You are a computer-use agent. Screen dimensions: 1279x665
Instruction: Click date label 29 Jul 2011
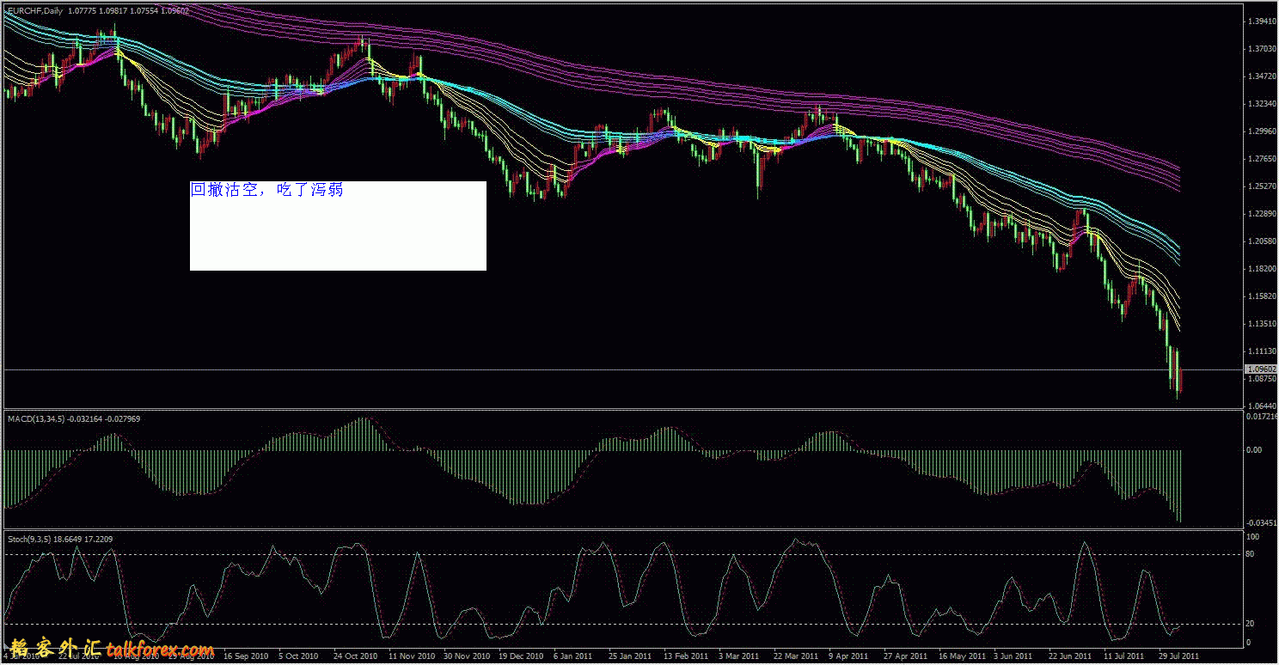1178,656
